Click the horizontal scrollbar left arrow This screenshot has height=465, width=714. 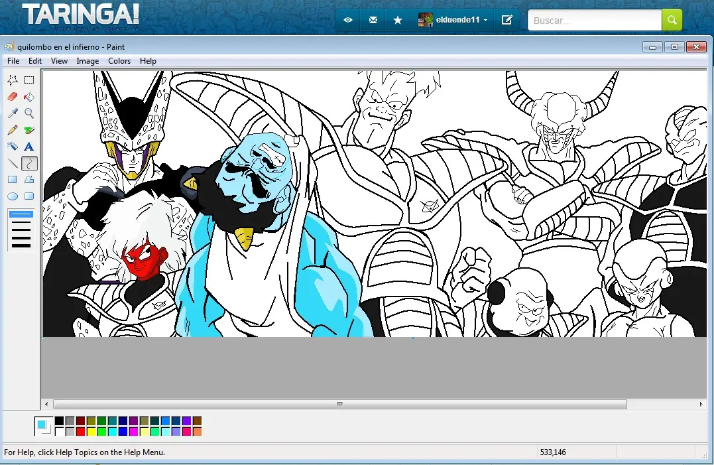(46, 404)
